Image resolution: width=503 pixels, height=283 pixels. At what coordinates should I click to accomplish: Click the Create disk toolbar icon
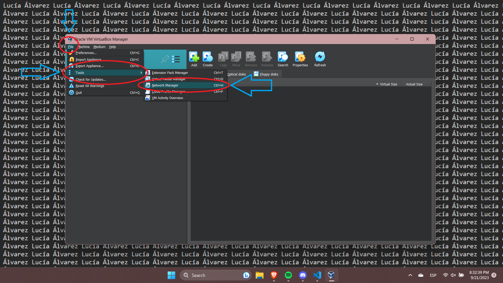pyautogui.click(x=207, y=59)
